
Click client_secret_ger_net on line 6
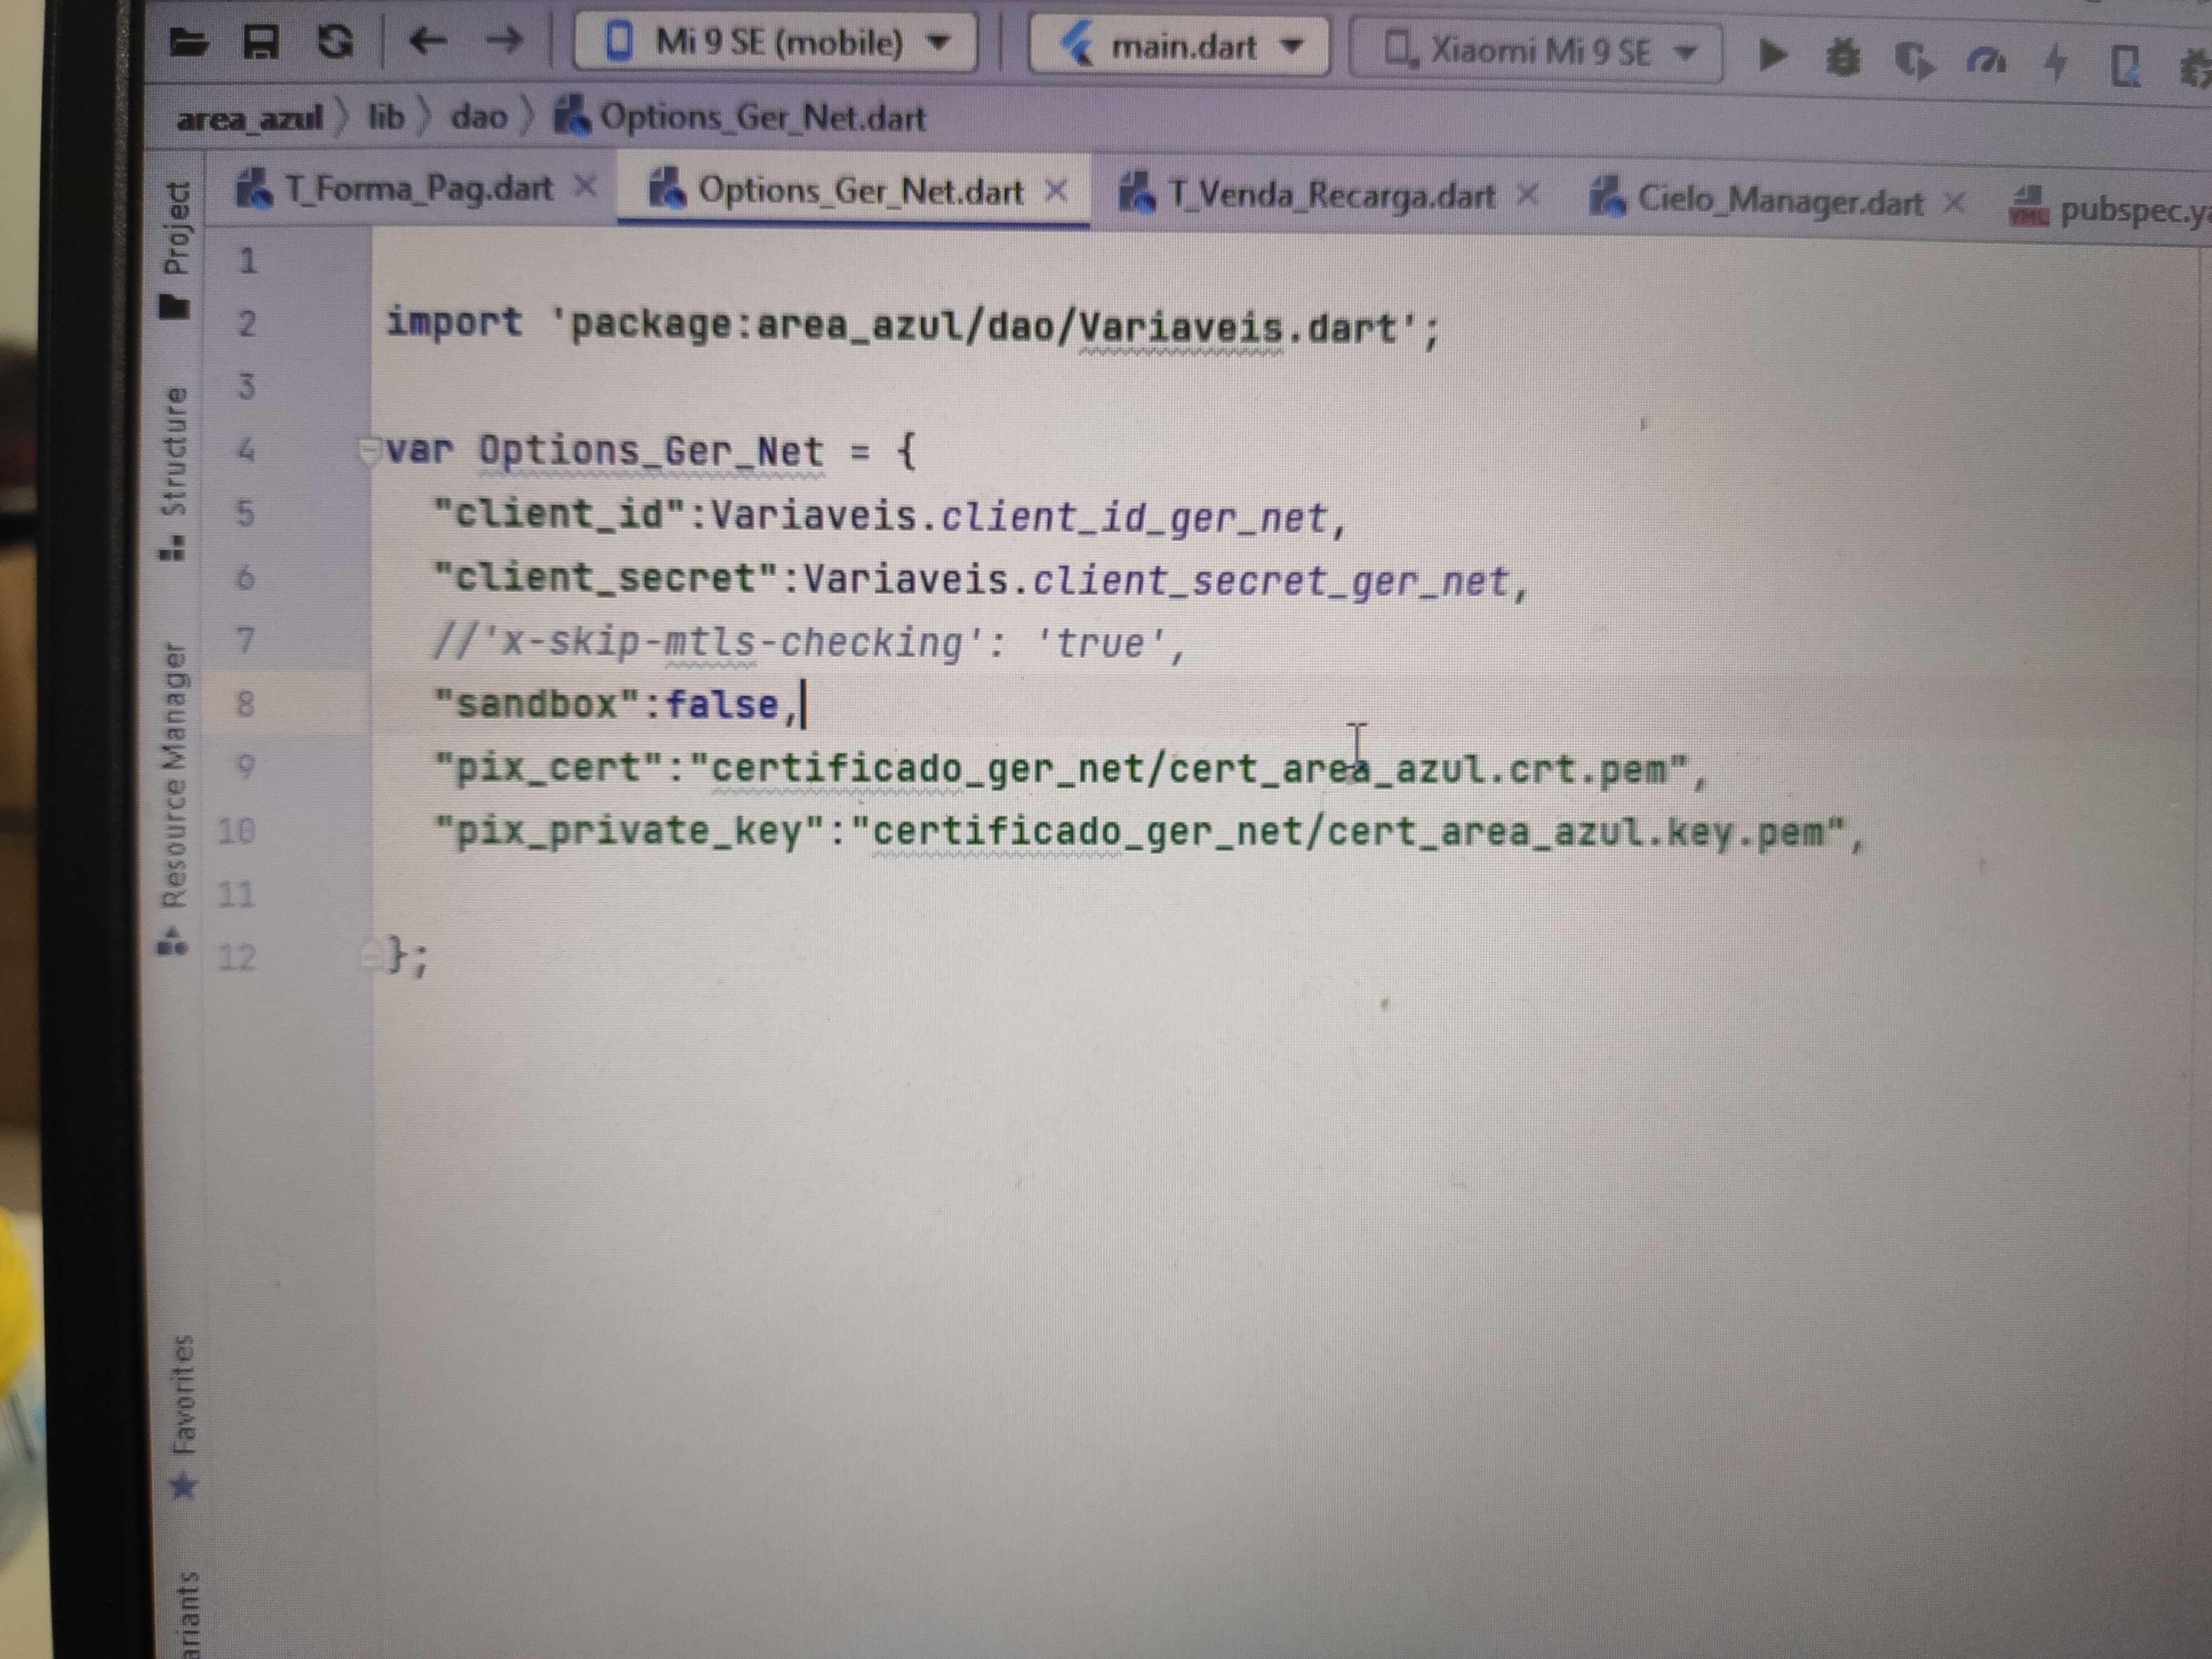pos(1270,581)
